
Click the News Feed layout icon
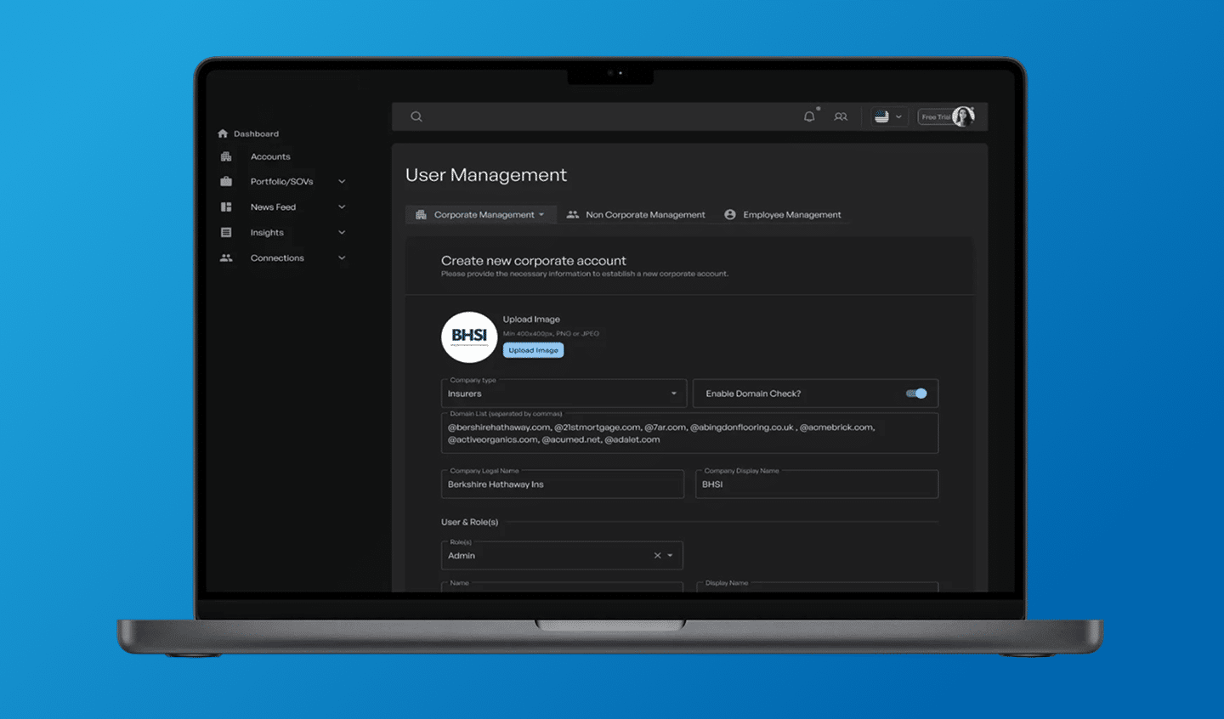(x=226, y=207)
